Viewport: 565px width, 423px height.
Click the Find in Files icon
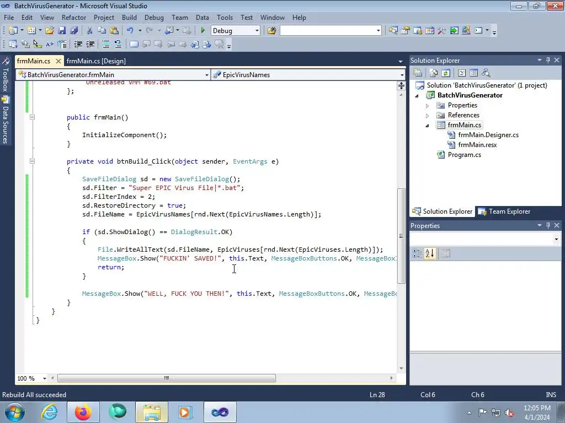click(x=271, y=31)
